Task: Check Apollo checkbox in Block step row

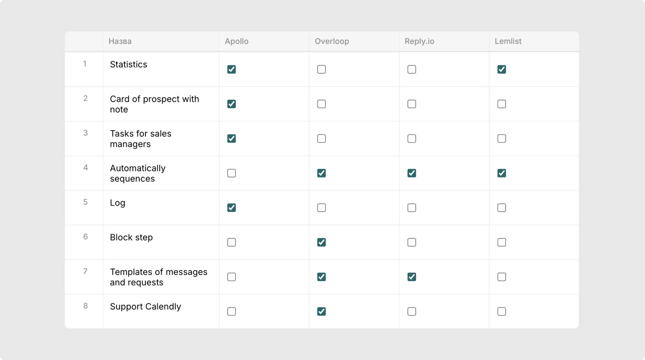Action: [x=231, y=242]
